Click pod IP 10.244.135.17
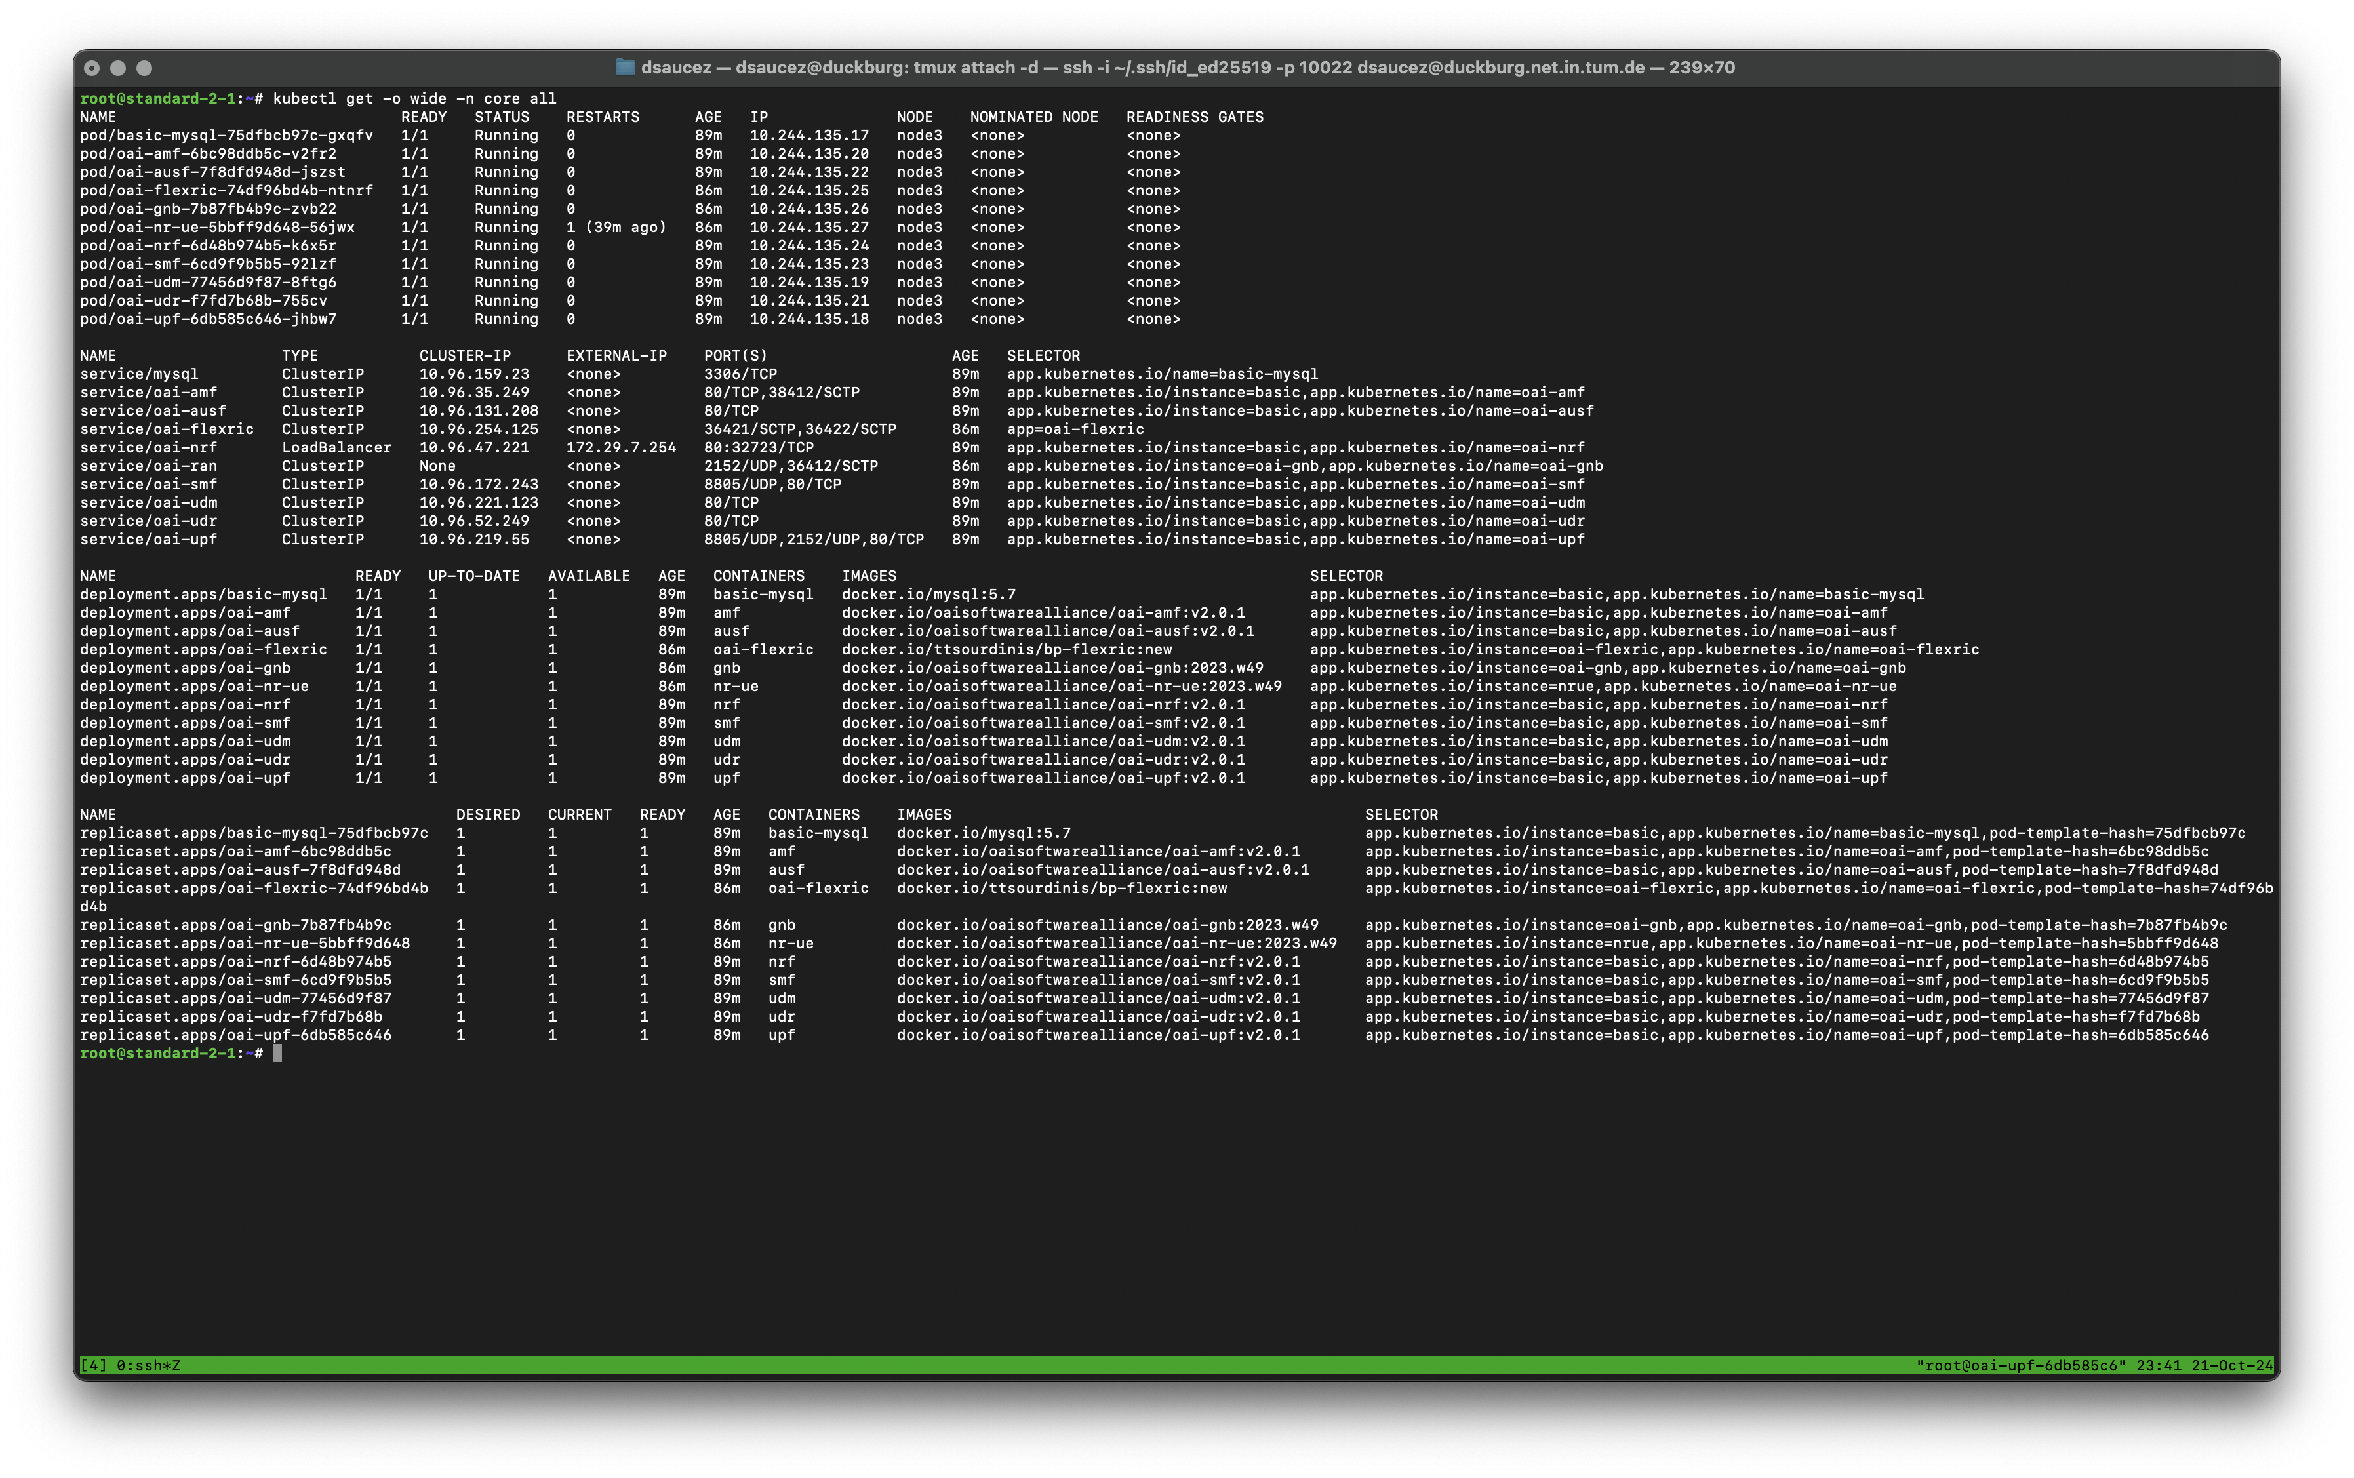Screen dimensions: 2354x1478 click(809, 136)
